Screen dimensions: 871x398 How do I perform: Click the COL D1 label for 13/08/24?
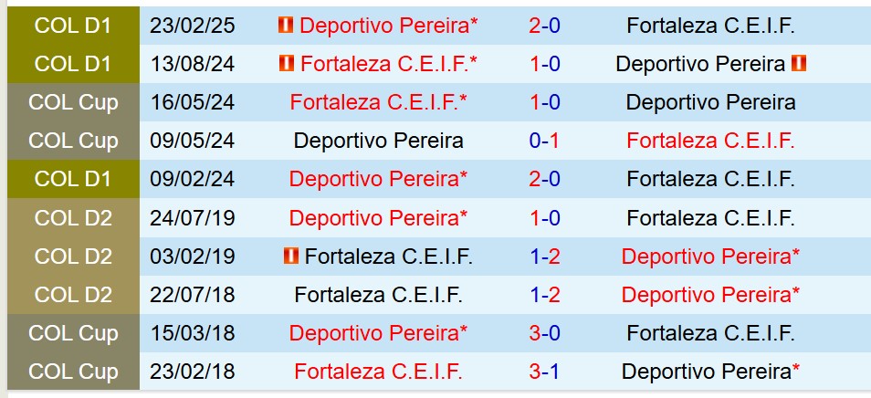(73, 64)
